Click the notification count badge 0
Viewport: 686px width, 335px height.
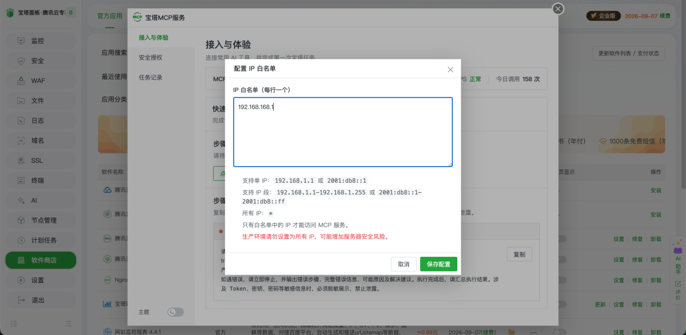coord(71,13)
